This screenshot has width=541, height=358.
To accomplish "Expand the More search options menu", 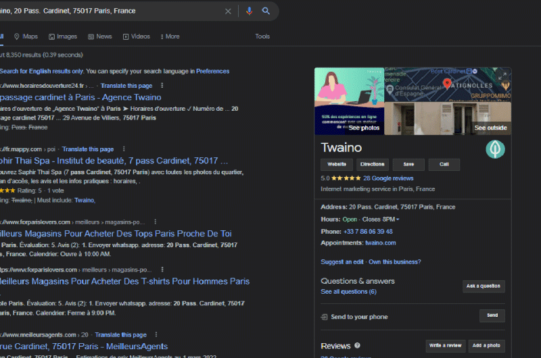I will coord(170,36).
